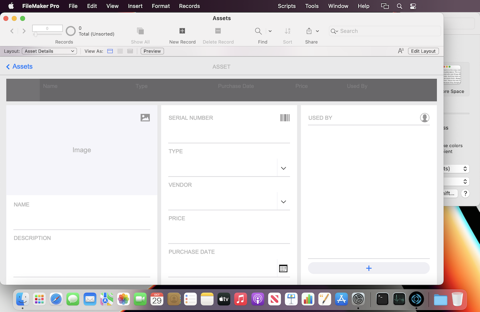This screenshot has width=480, height=312.
Task: Expand the Type field value list chevron
Action: [283, 168]
